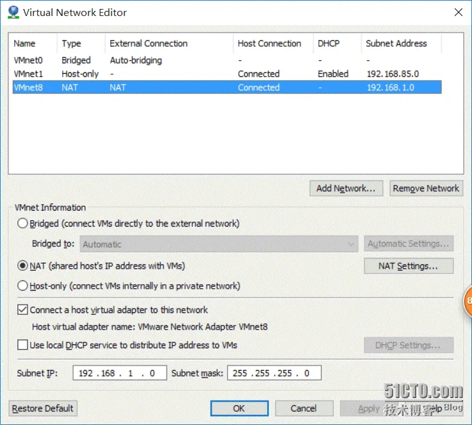Click the Add Network button
472x425 pixels.
[x=346, y=188]
